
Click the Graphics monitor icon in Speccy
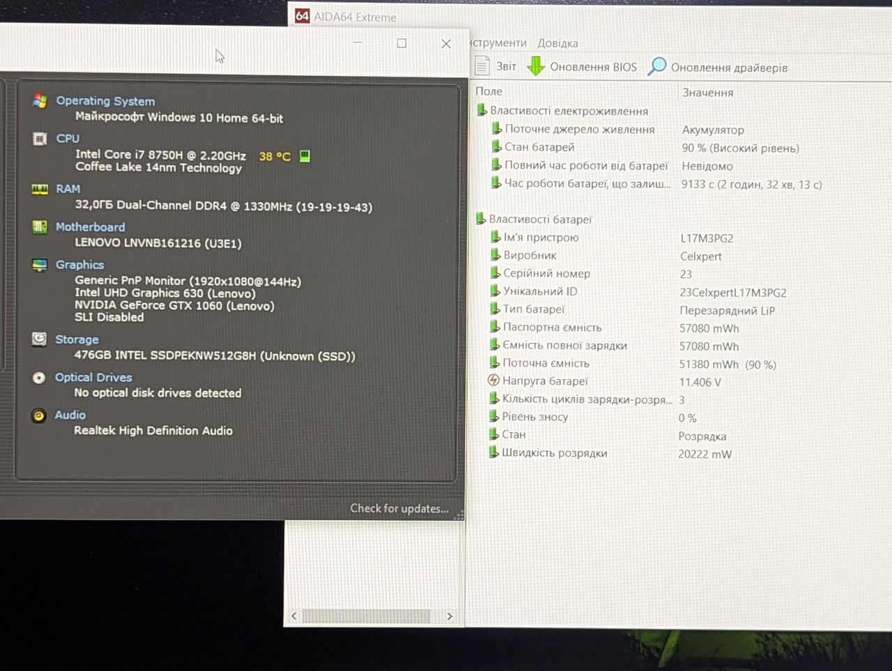click(x=40, y=265)
